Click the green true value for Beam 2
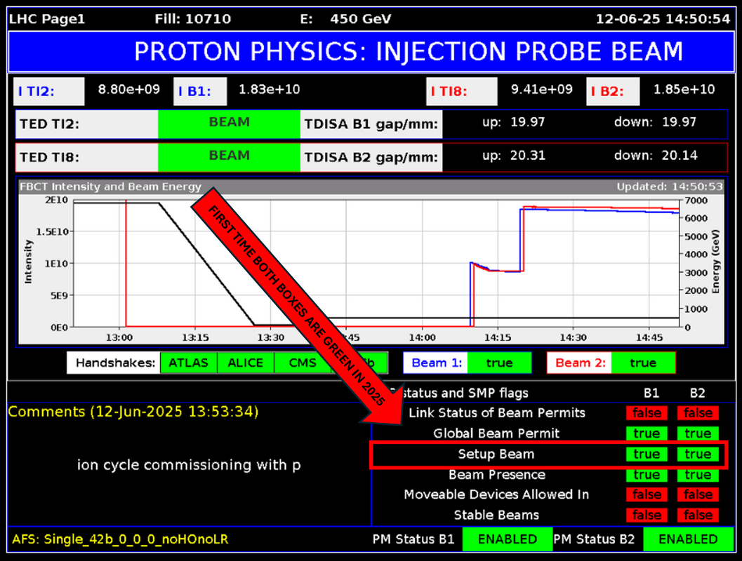 coord(643,363)
